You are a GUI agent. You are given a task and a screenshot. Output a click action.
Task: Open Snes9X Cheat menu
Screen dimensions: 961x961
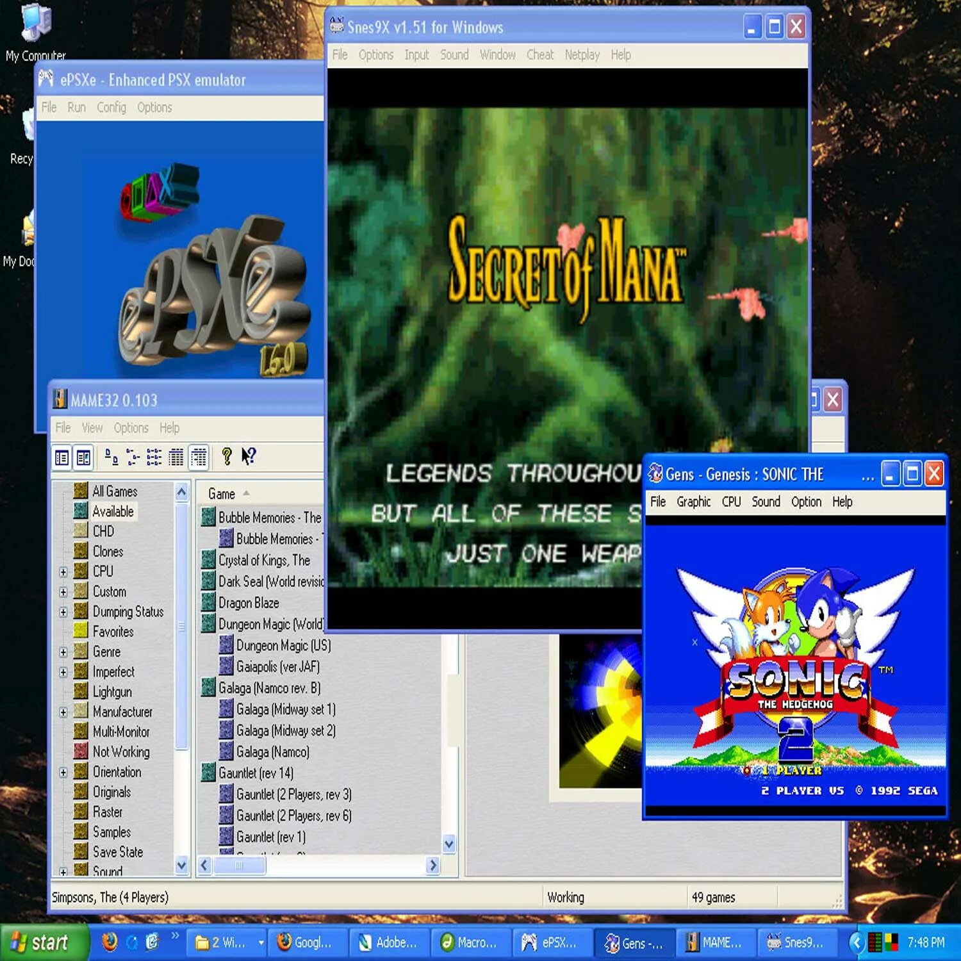(540, 54)
